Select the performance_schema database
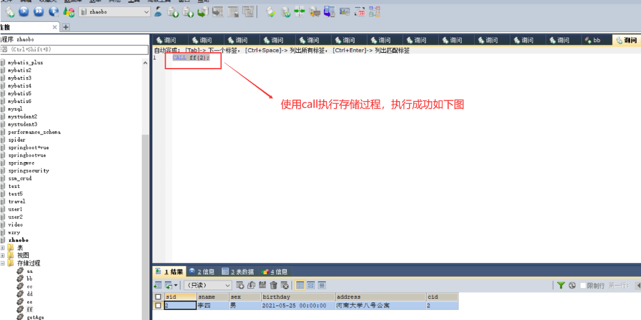This screenshot has height=320, width=641. pyautogui.click(x=34, y=132)
